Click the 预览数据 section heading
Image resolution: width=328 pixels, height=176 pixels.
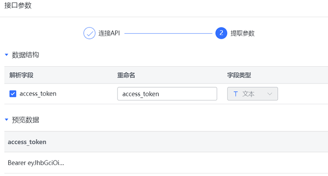click(25, 120)
